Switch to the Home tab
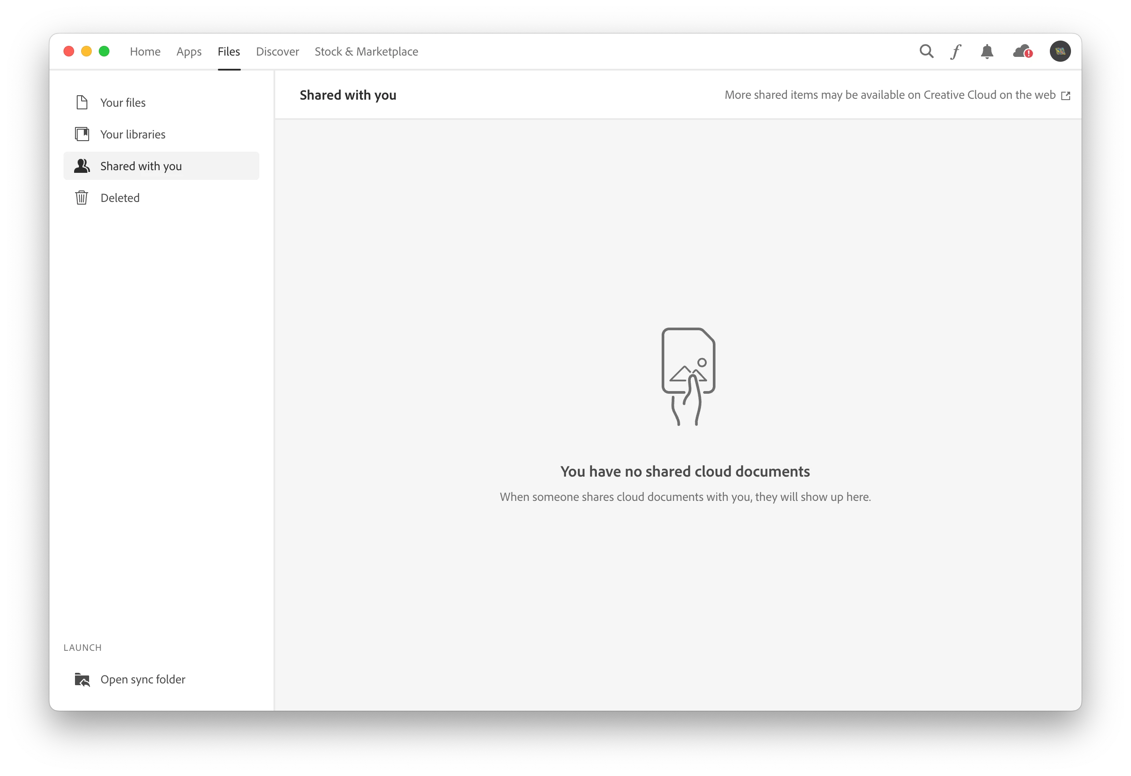The width and height of the screenshot is (1131, 776). pos(145,52)
